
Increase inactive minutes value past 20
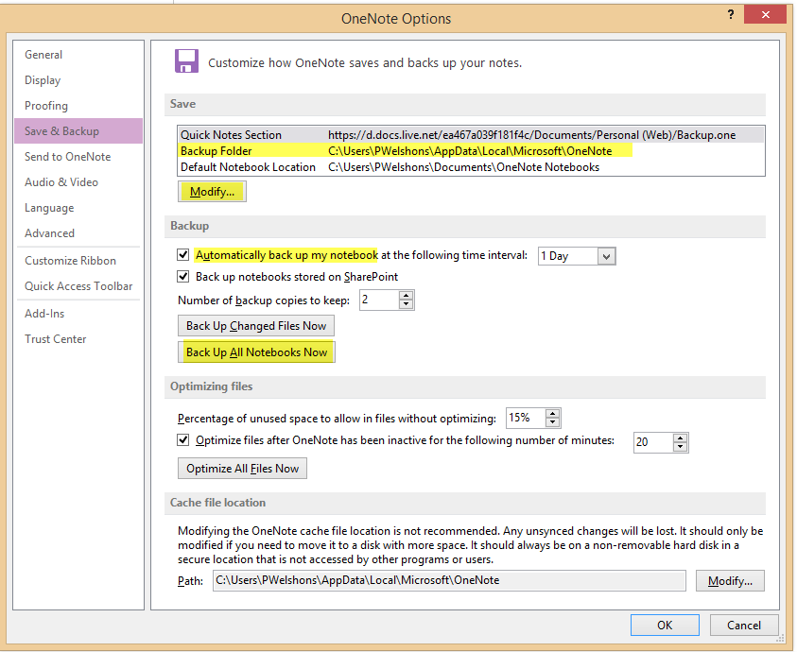[680, 437]
